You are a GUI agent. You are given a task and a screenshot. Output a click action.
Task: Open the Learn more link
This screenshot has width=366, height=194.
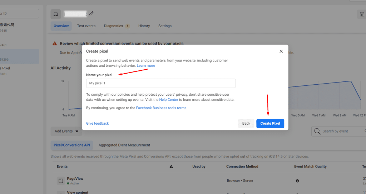[x=146, y=66]
